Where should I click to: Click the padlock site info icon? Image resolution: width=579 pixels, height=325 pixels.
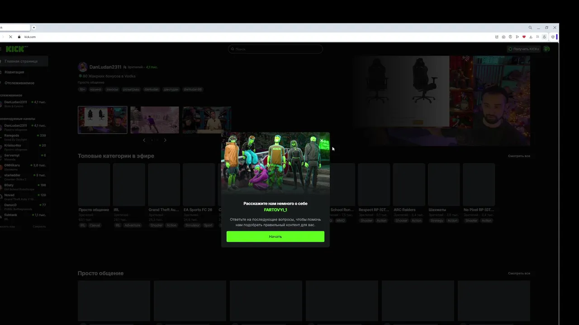tap(19, 37)
